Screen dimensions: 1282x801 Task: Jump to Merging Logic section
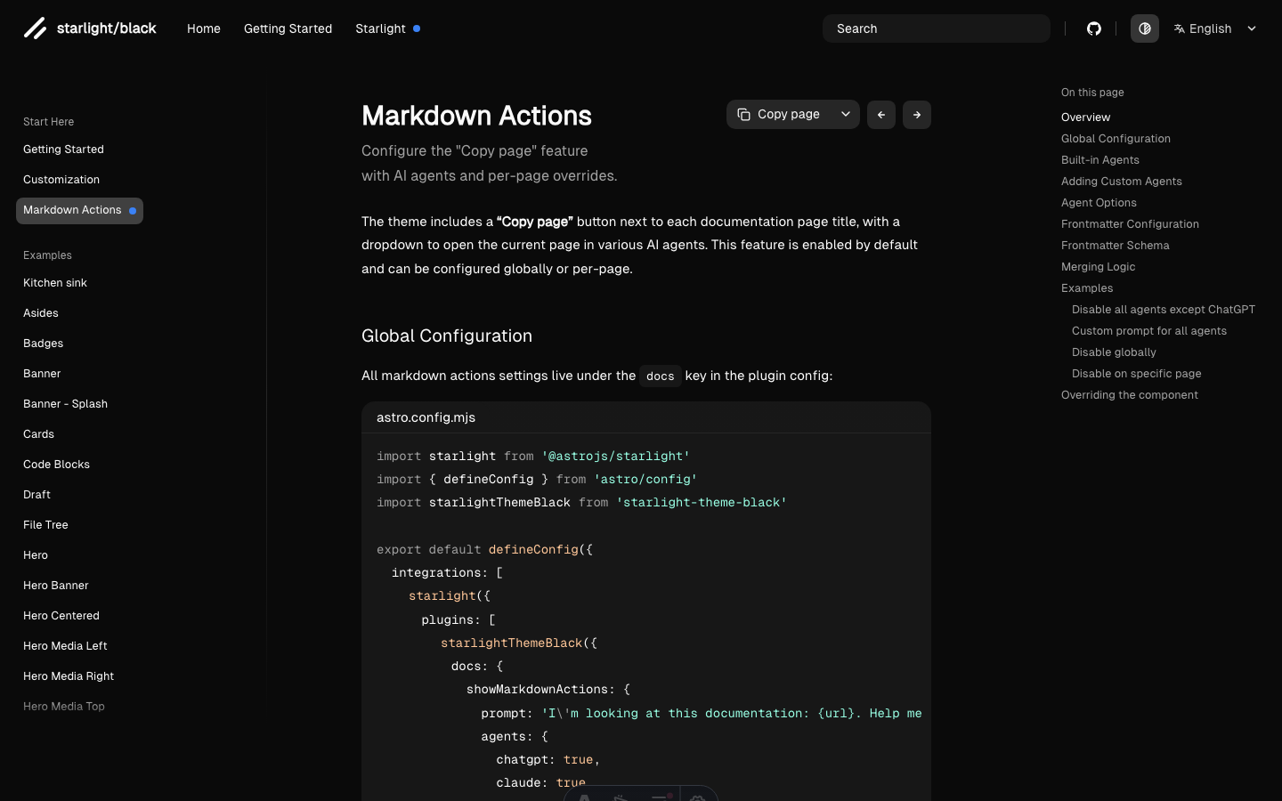[x=1098, y=267]
